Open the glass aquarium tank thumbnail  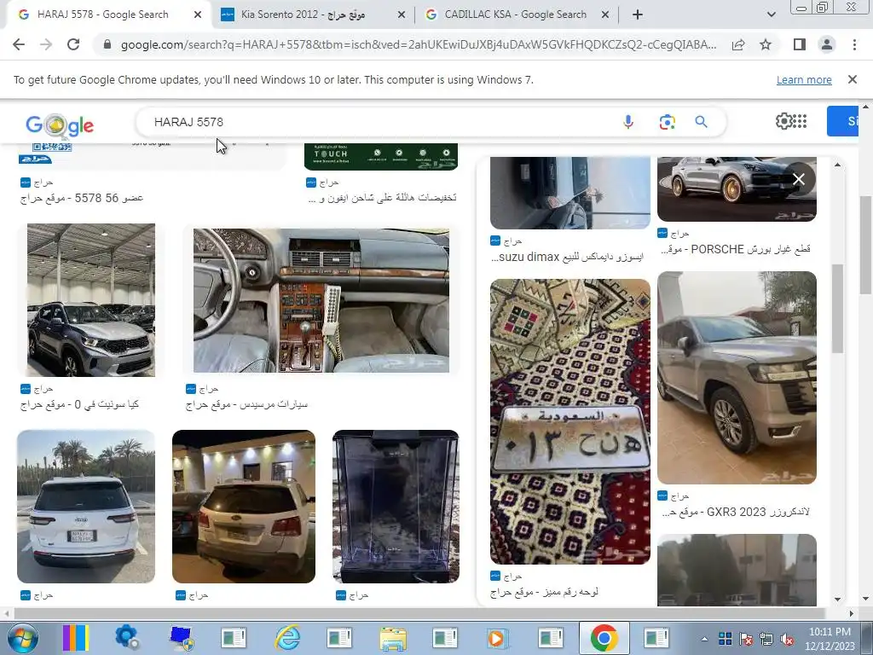tap(396, 507)
